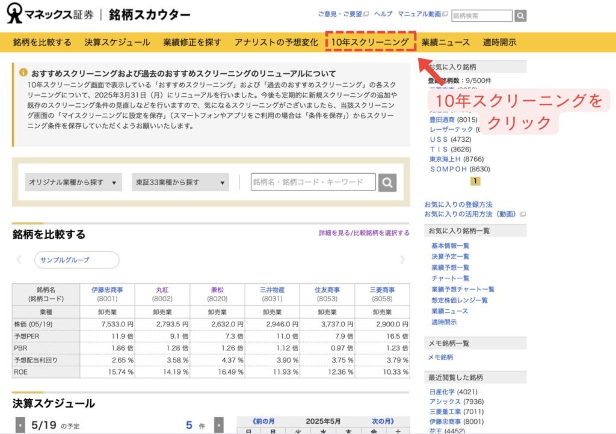Viewport: 616px width, 434px height.
Task: Open 決算予定一覧 link
Action: (x=450, y=257)
